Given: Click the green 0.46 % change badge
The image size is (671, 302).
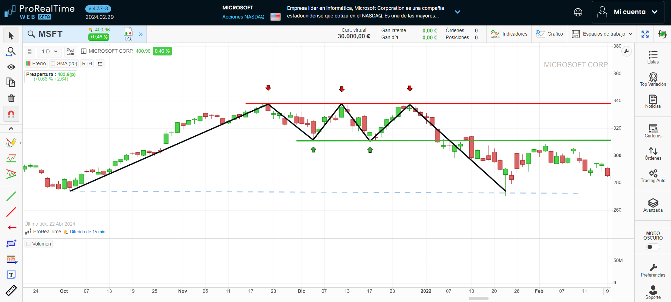Looking at the screenshot, I should 162,51.
